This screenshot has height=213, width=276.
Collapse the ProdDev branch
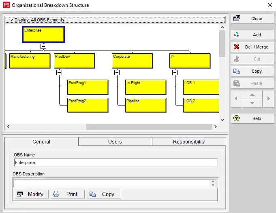59,72
